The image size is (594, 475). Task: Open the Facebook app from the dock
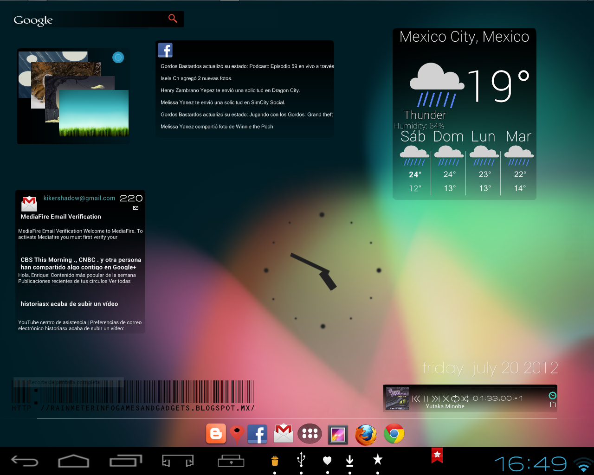tap(257, 434)
